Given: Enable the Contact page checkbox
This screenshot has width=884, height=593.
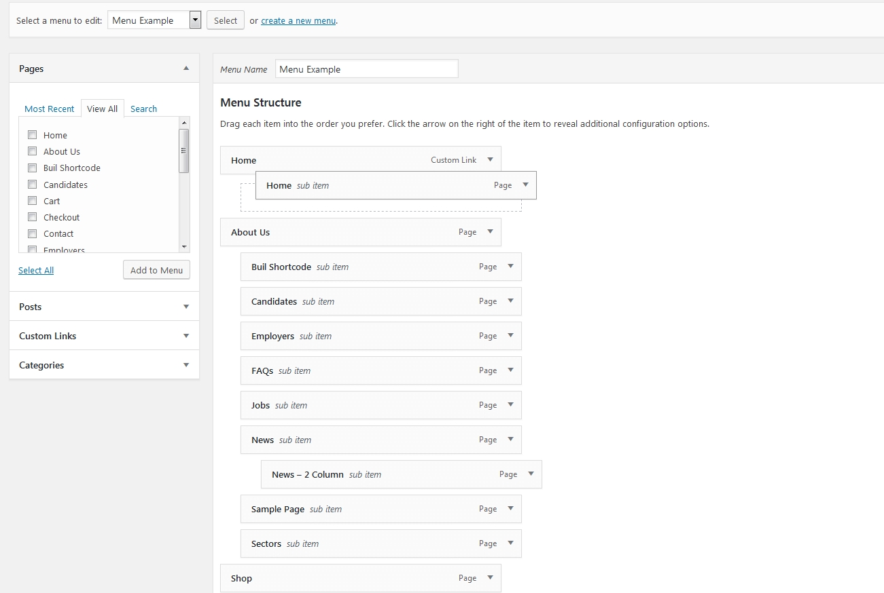Looking at the screenshot, I should pos(32,233).
